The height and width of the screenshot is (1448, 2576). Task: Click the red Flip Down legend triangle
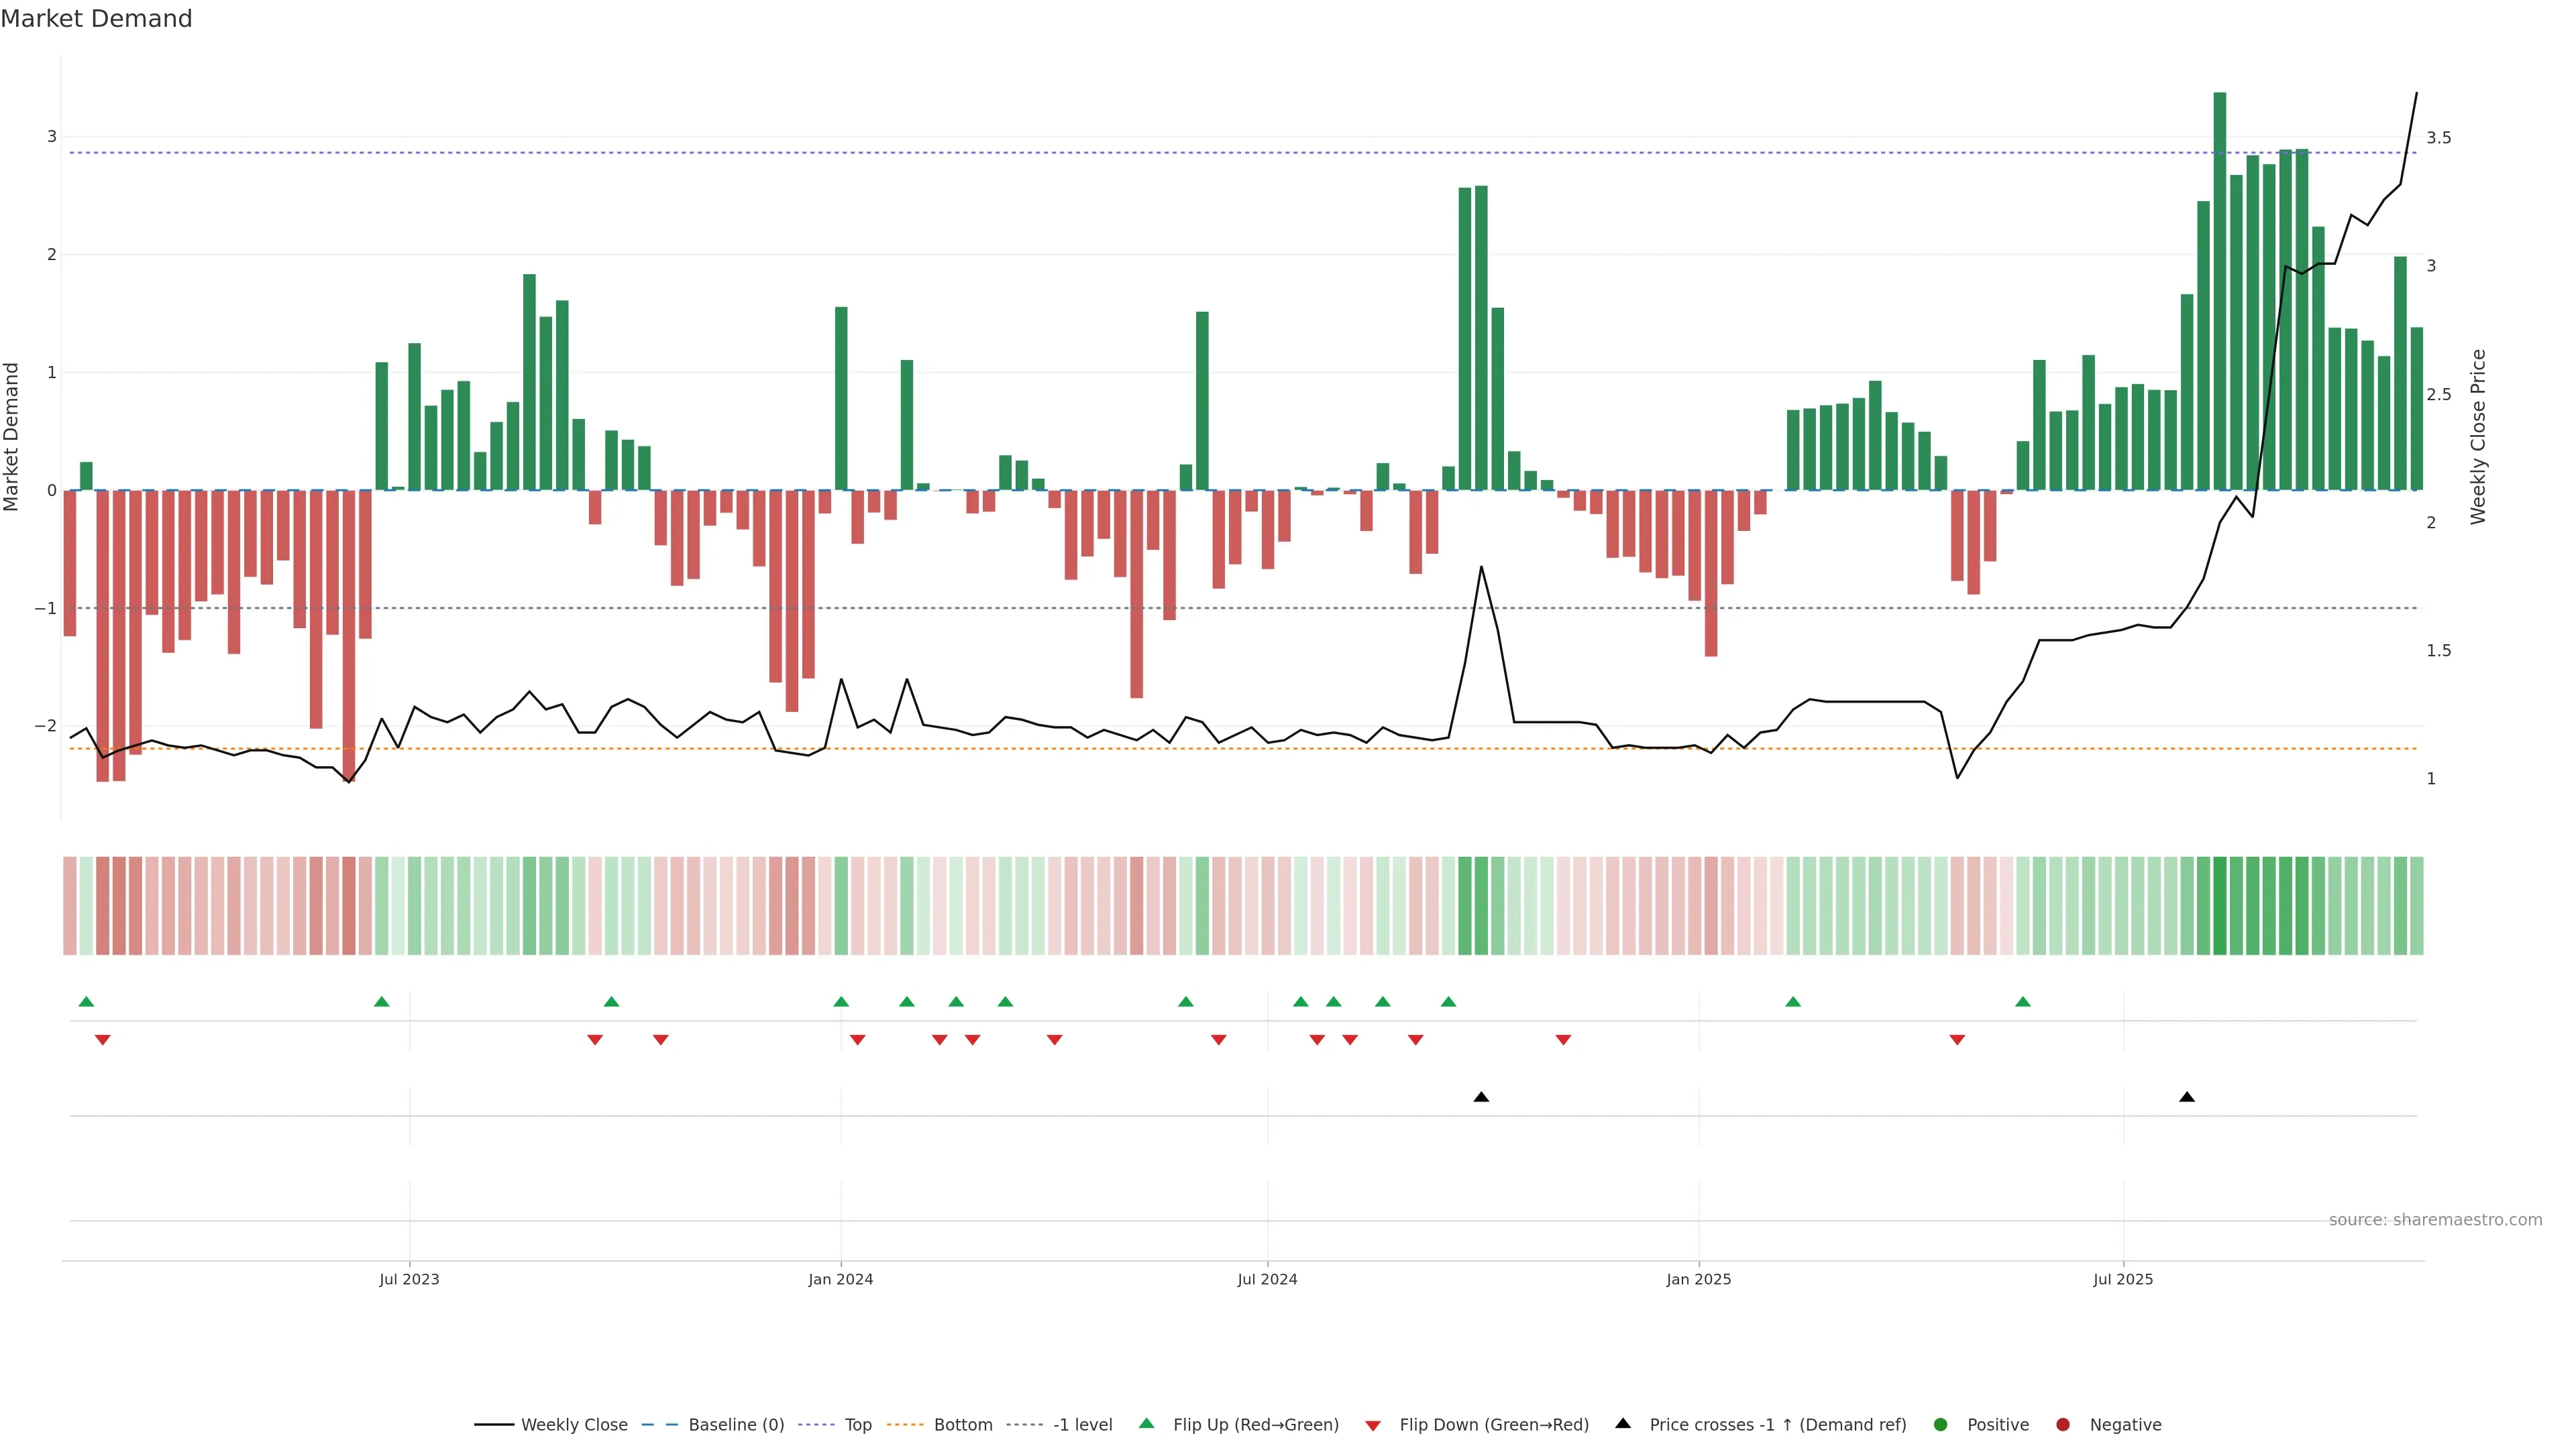pyautogui.click(x=1373, y=1425)
